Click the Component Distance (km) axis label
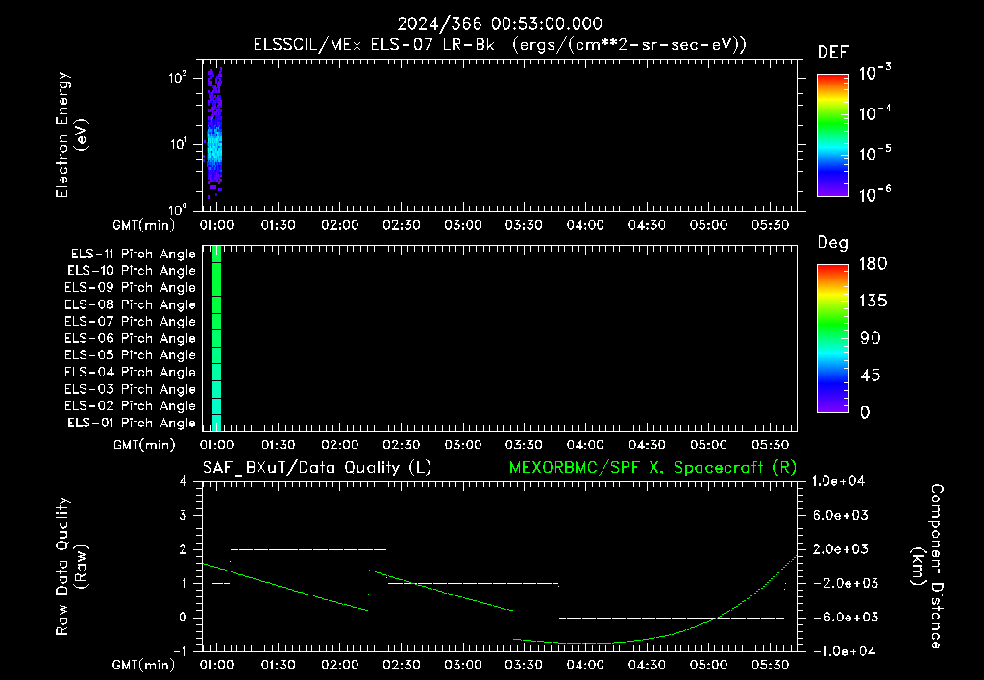The width and height of the screenshot is (984, 680). (x=928, y=567)
